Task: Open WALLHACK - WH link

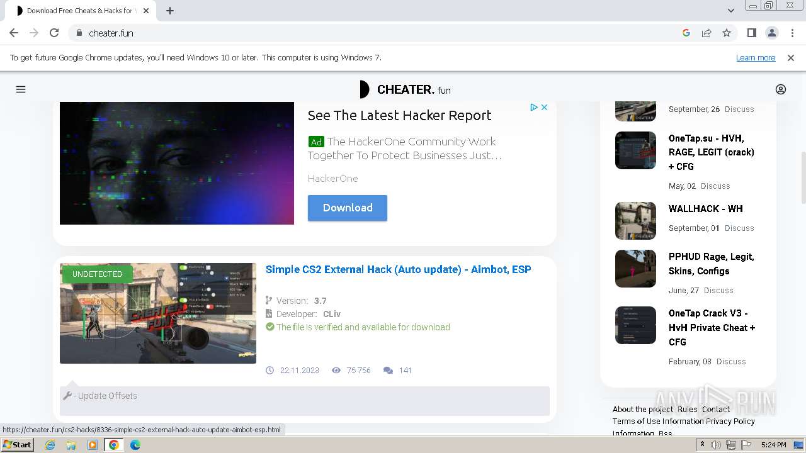Action: 706,209
